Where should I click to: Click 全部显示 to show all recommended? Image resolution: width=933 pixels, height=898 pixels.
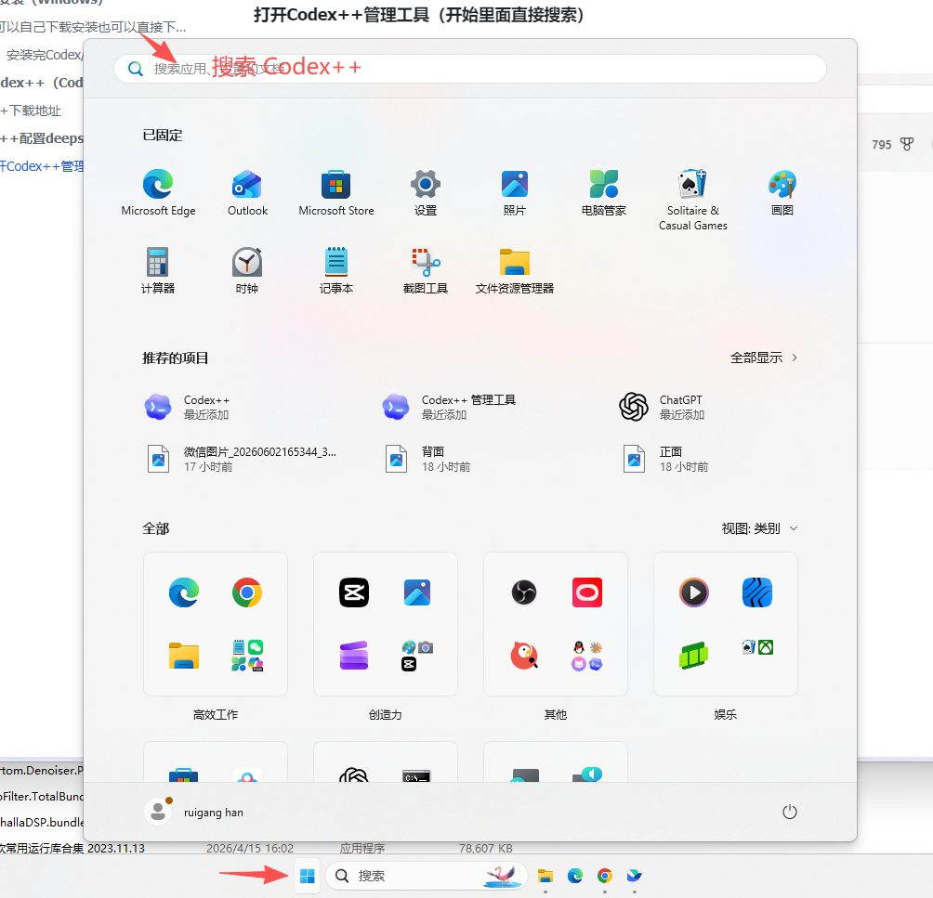click(764, 358)
